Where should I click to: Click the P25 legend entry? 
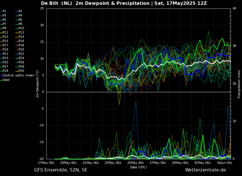pyautogui.click(x=5, y=62)
